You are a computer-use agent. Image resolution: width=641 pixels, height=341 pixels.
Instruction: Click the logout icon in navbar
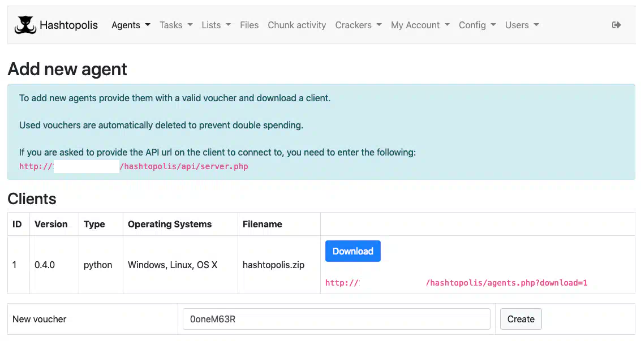coord(617,25)
